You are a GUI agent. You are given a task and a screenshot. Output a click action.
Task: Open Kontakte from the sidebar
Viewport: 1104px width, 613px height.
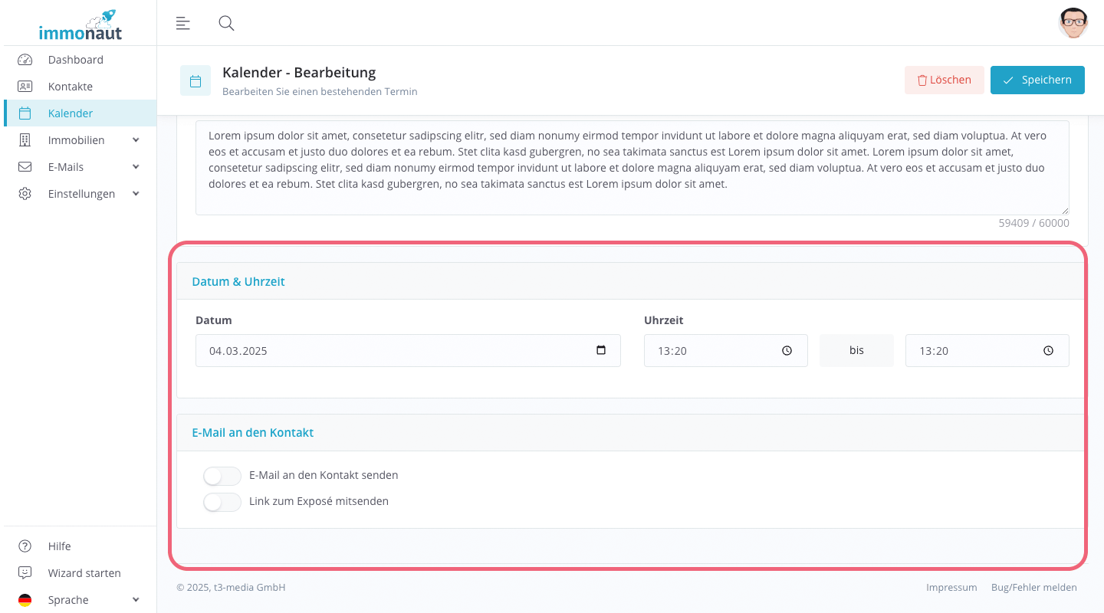point(70,87)
